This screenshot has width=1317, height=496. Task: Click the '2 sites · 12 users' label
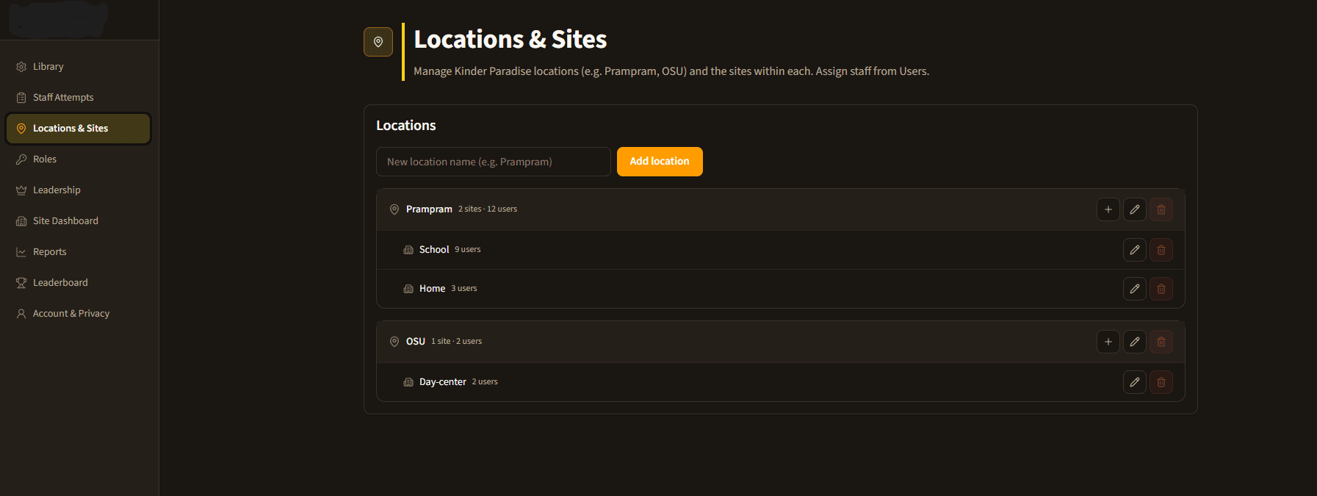(488, 209)
